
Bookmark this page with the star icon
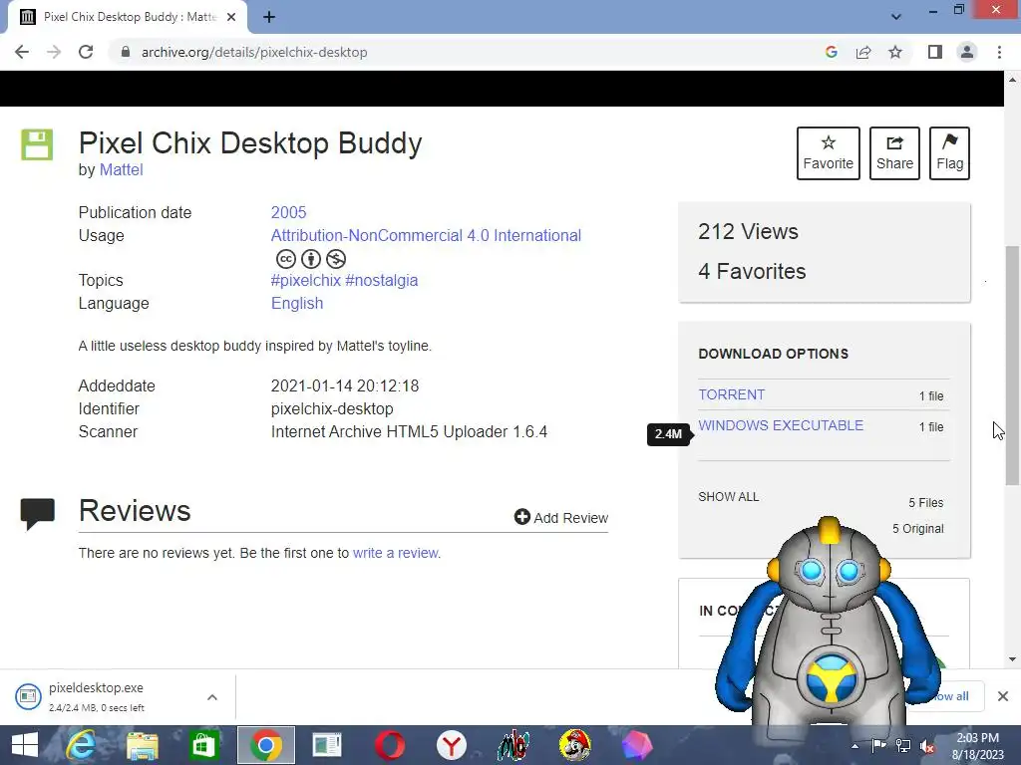(895, 52)
